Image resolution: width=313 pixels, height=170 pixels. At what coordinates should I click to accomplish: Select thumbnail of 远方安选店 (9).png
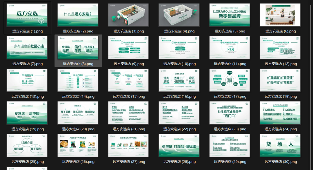click(128, 48)
